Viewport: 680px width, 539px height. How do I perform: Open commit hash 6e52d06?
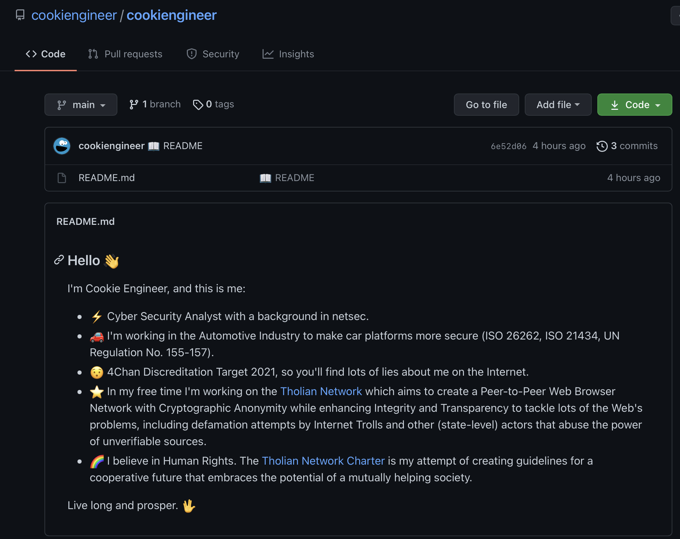[x=508, y=146]
